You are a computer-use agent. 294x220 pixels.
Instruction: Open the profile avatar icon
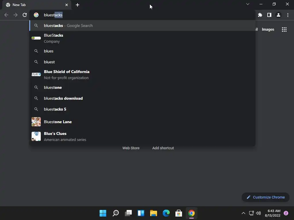click(278, 15)
